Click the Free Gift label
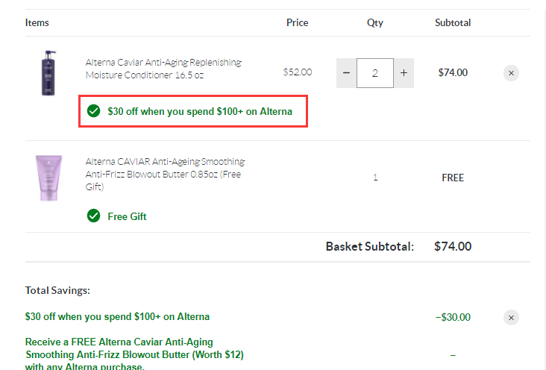The height and width of the screenshot is (370, 546). [x=127, y=216]
